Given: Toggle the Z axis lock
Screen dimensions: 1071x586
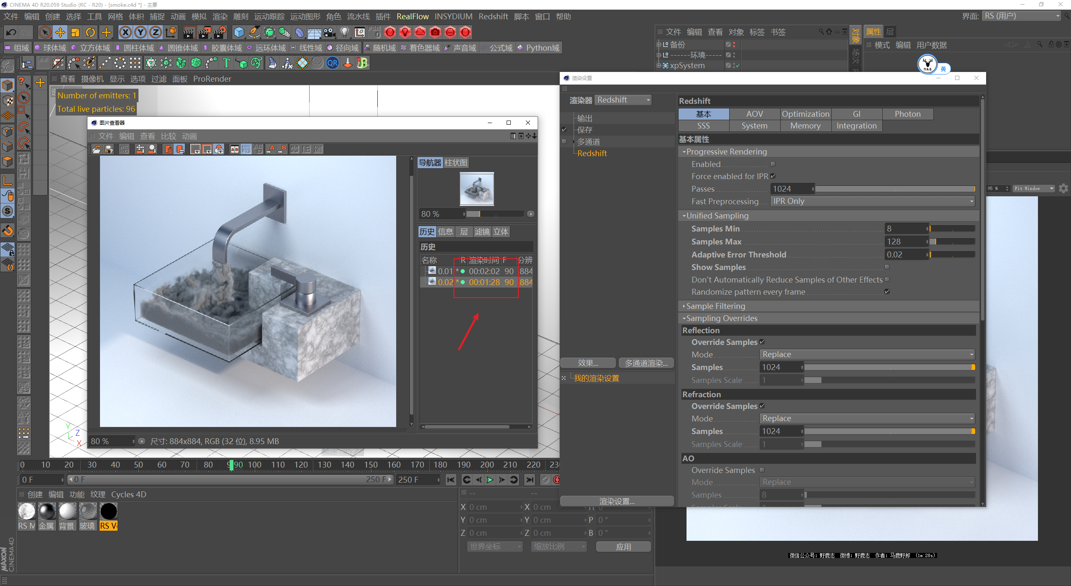Looking at the screenshot, I should [156, 32].
